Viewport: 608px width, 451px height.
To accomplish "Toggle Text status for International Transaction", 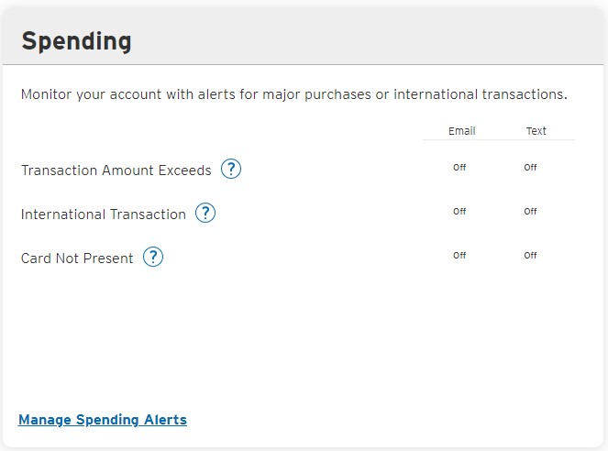I will (530, 212).
